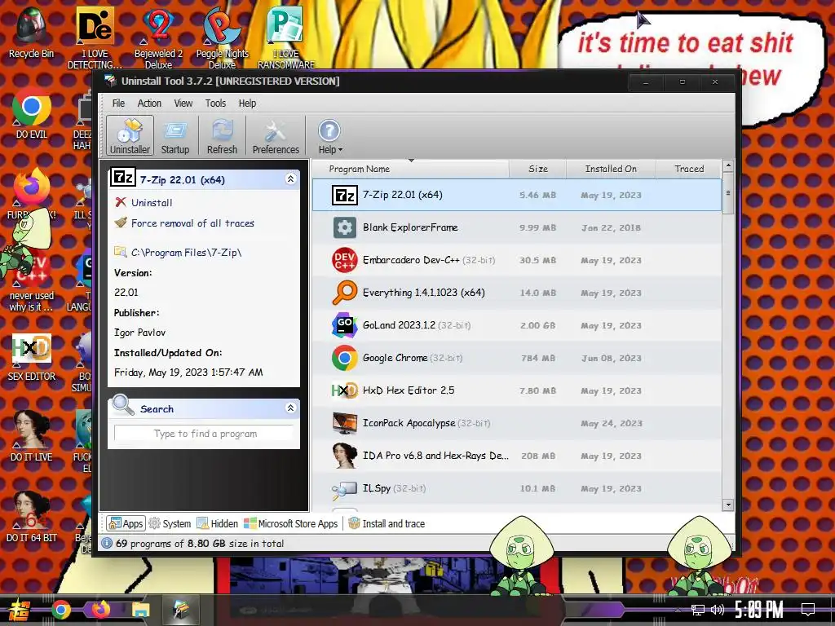The image size is (835, 626).
Task: Switch to the Microsoft Store Apps tab
Action: (x=291, y=524)
